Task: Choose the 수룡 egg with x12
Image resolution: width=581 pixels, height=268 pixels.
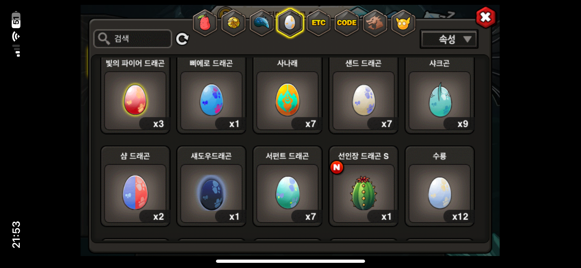Action: pyautogui.click(x=440, y=193)
